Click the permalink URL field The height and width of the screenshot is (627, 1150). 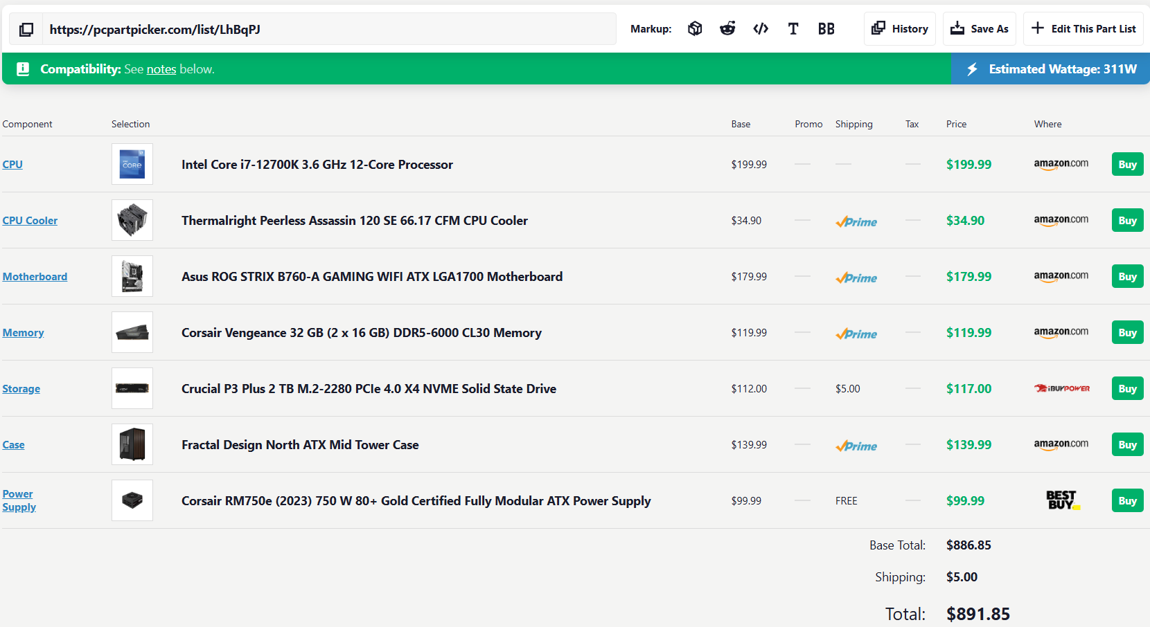[x=329, y=29]
